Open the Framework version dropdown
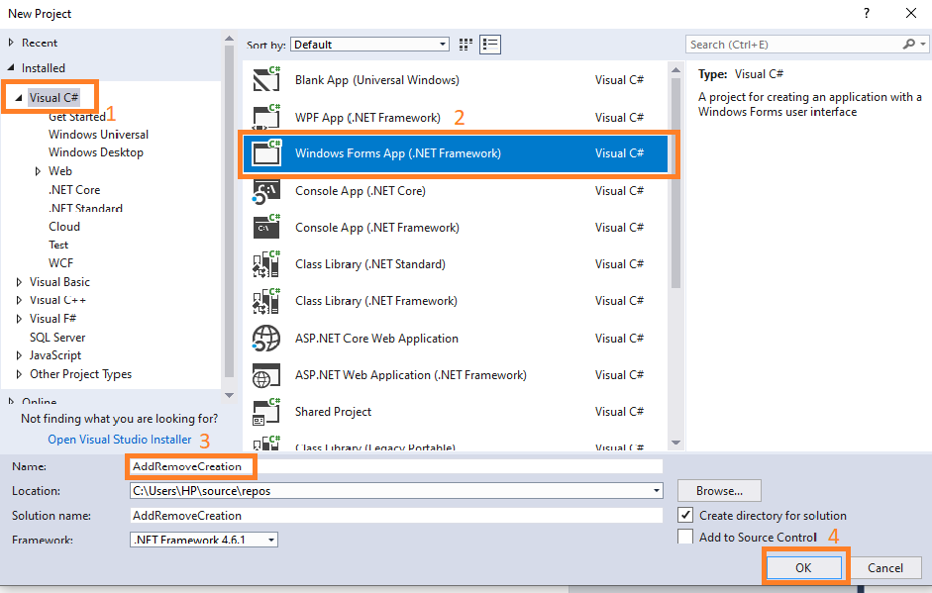 [x=271, y=540]
